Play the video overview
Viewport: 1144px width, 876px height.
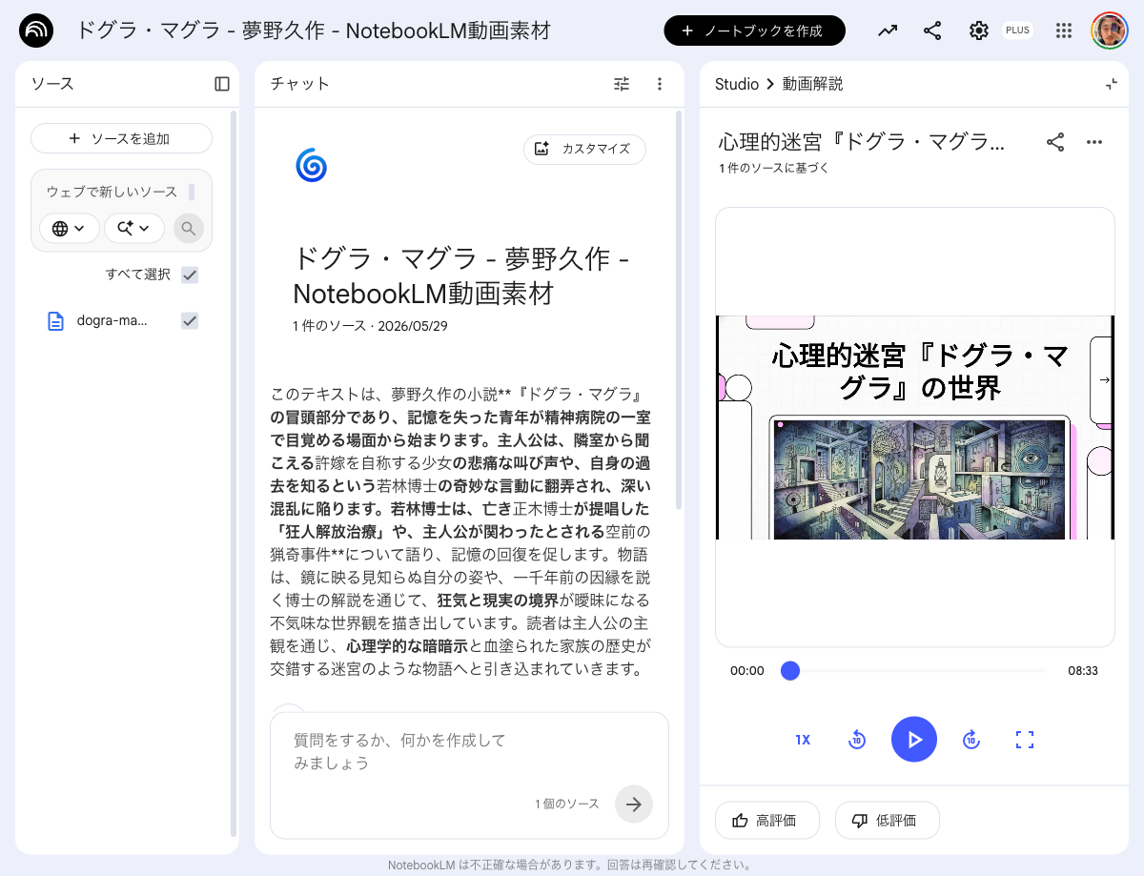[x=914, y=740]
